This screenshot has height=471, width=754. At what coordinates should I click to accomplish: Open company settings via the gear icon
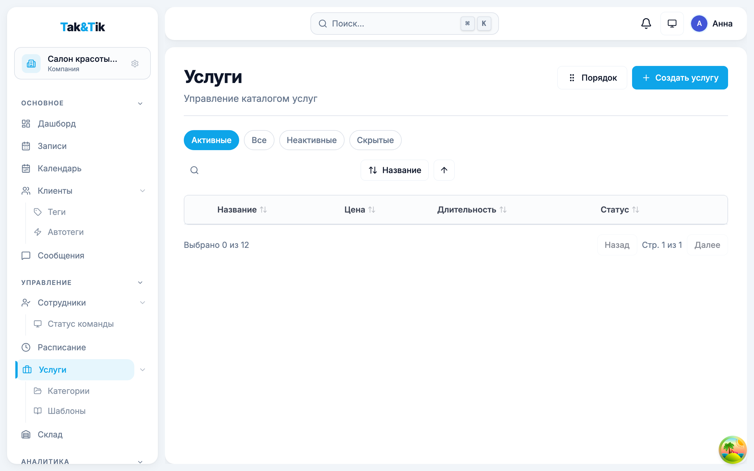coord(135,64)
